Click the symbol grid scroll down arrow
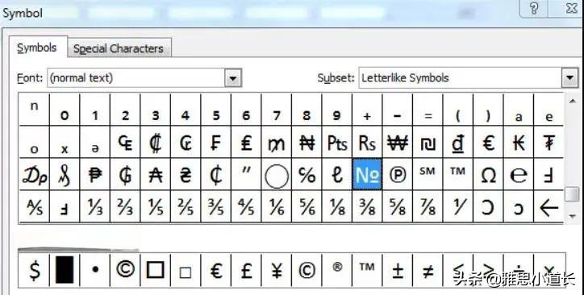This screenshot has height=295, width=584. [573, 216]
